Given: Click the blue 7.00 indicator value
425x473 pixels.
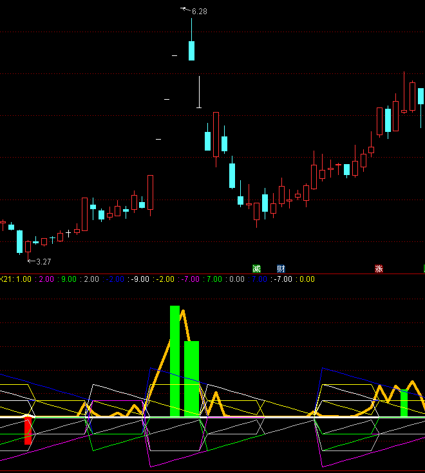Looking at the screenshot, I should 260,279.
